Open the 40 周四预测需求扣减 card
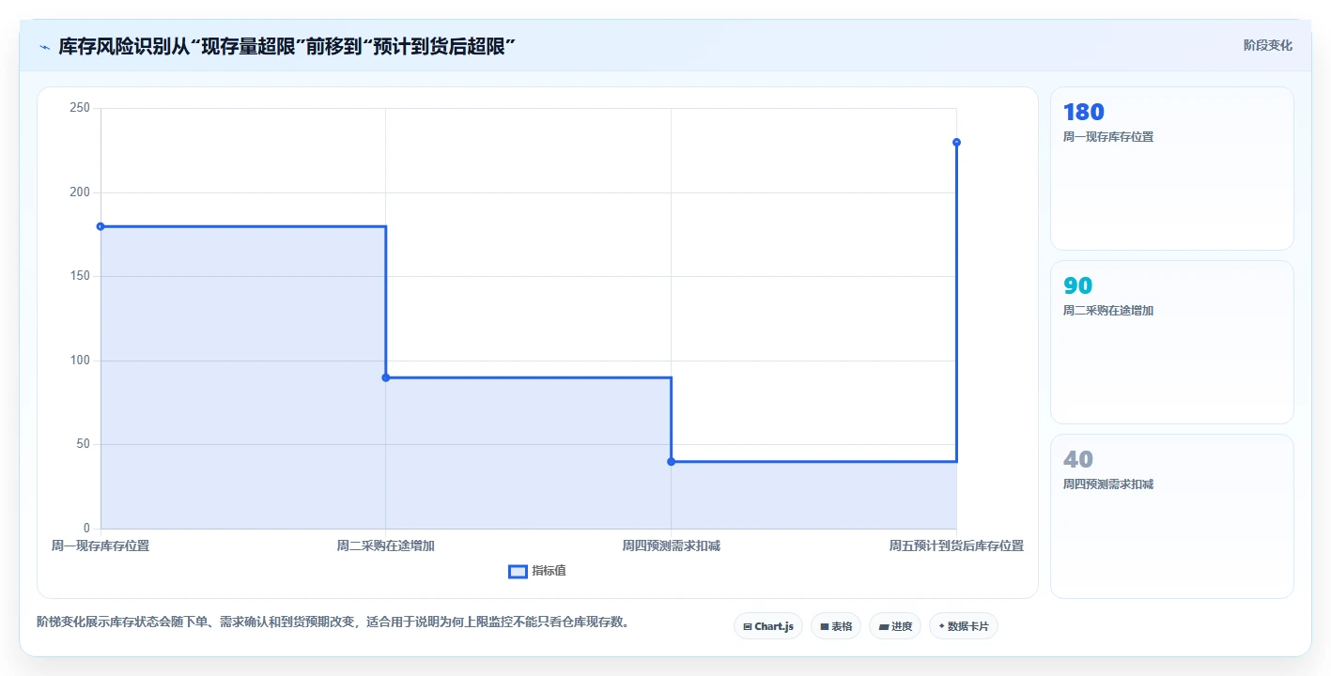Screen dimensions: 1331x676 pos(1171,515)
